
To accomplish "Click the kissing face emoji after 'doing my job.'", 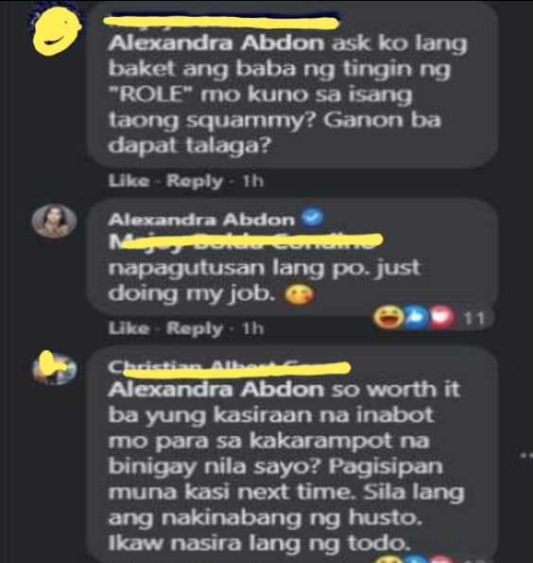I will point(300,295).
